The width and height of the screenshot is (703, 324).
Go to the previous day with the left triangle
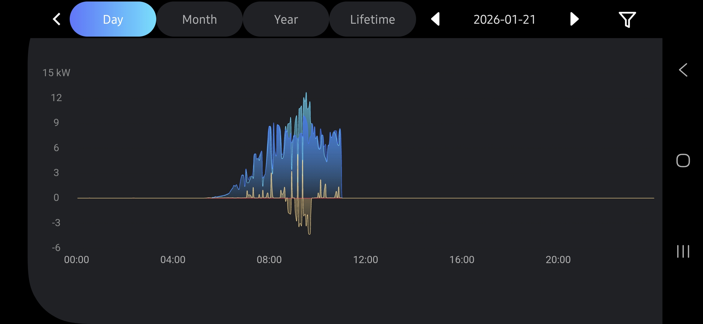tap(435, 19)
